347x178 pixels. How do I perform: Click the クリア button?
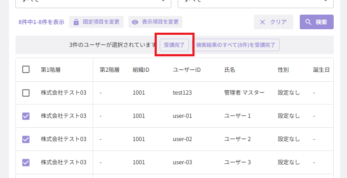pos(274,22)
